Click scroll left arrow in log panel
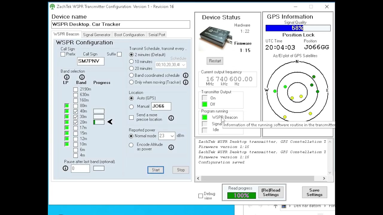 click(198, 178)
